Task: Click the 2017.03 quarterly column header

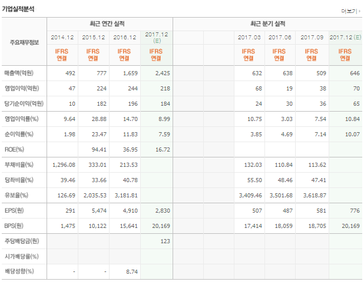Action: [x=249, y=38]
